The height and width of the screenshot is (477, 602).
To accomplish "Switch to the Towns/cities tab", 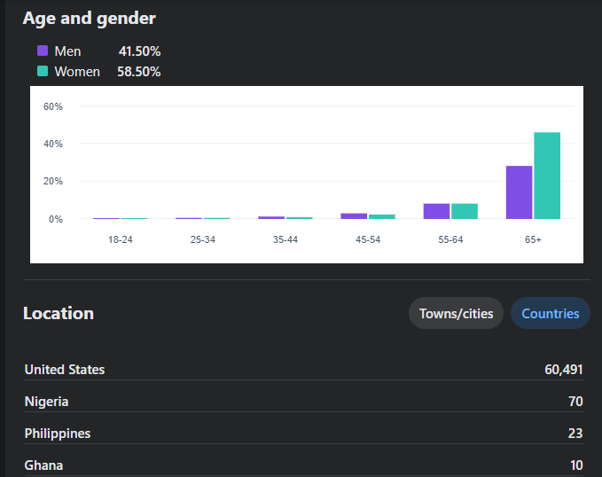I will coord(456,313).
